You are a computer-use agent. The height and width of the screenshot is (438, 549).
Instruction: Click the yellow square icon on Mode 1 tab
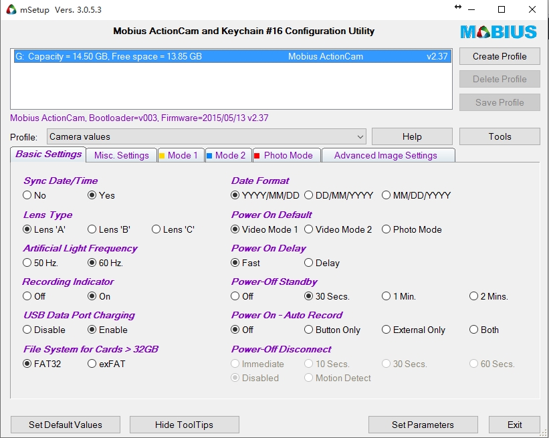[162, 156]
